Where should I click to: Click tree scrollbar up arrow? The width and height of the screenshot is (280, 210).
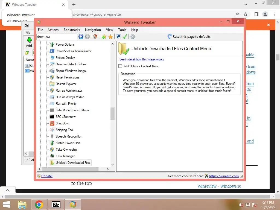112,44
